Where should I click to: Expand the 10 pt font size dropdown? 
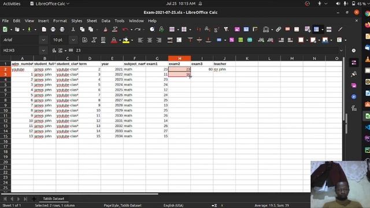73,40
